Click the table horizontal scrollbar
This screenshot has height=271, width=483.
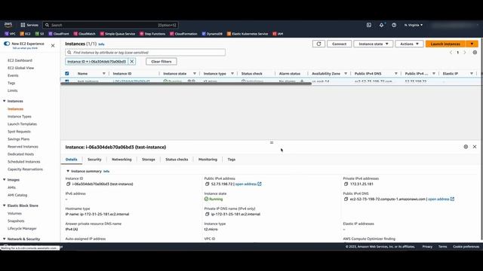coord(186,84)
